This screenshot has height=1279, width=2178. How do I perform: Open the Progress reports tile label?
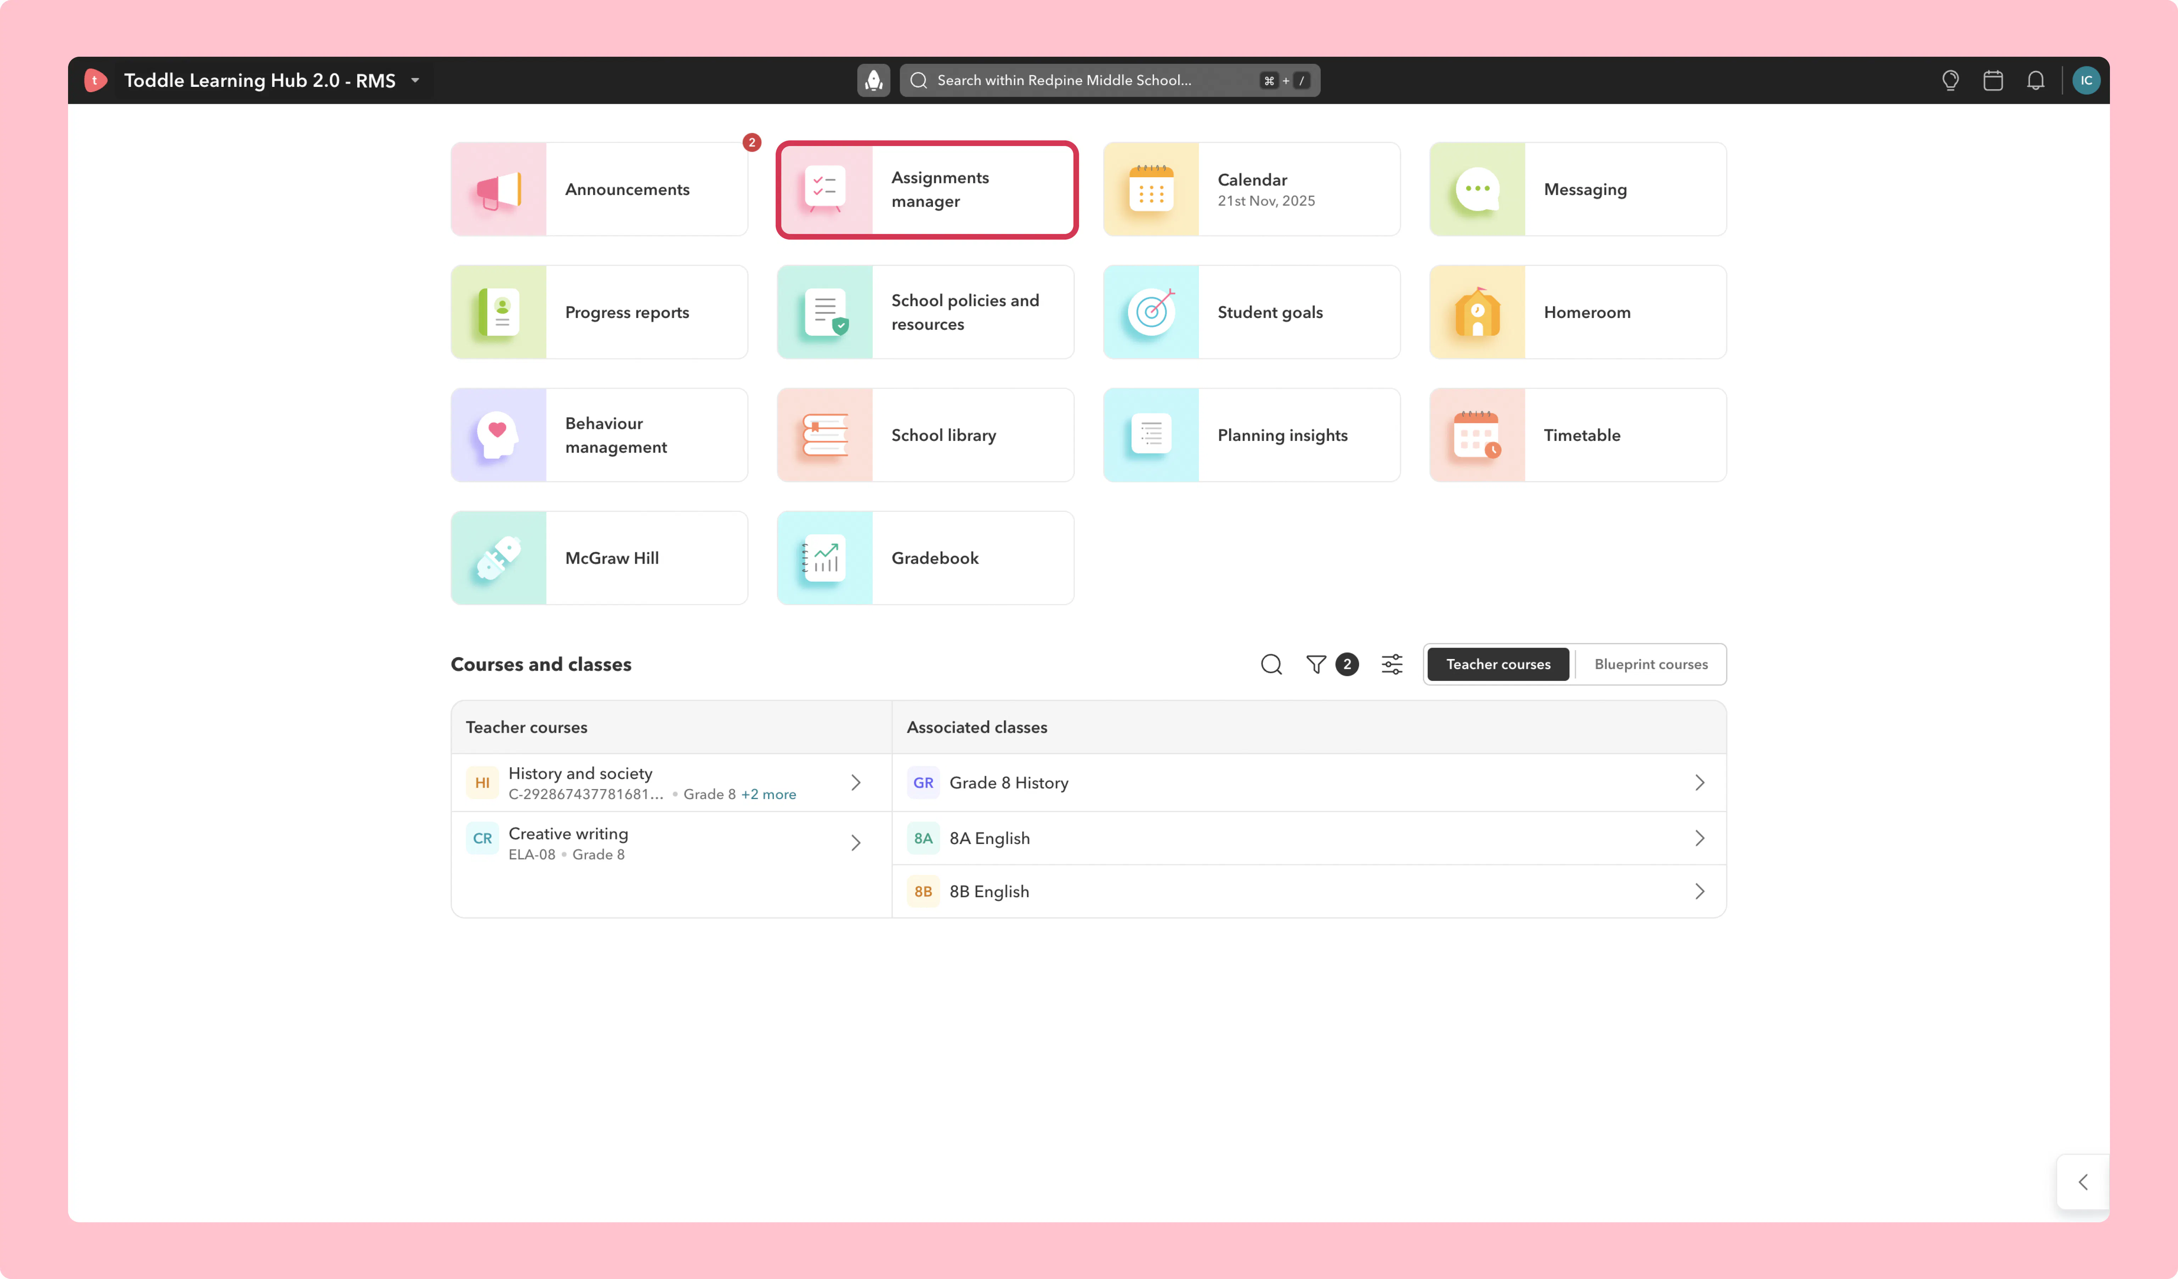tap(627, 312)
